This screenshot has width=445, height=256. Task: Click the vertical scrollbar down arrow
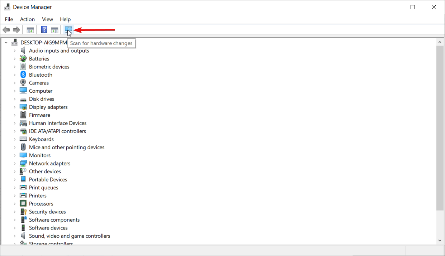[x=440, y=241]
